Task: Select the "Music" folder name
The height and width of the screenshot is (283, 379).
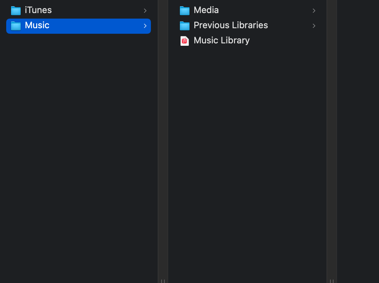Action: 37,25
